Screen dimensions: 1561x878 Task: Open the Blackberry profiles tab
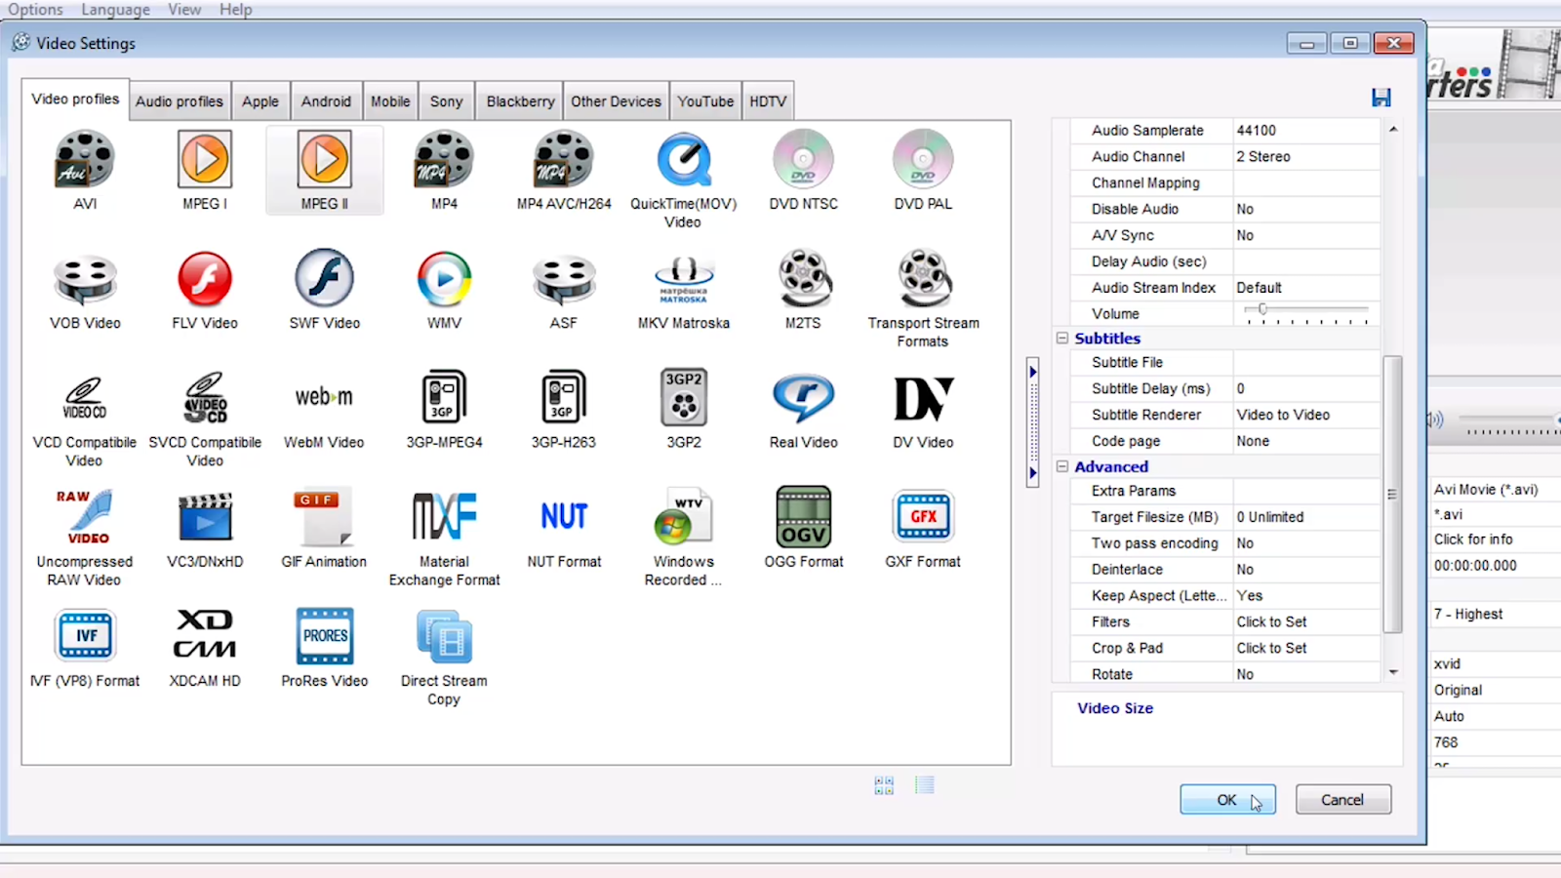point(520,101)
